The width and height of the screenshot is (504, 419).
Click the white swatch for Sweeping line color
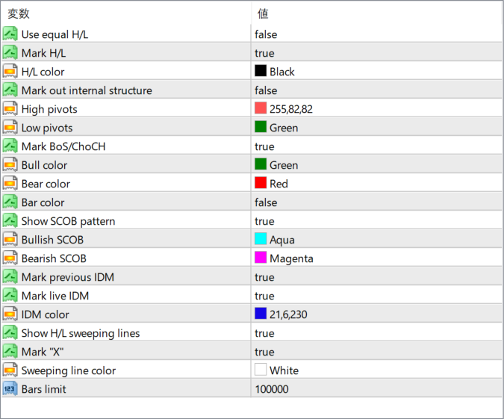261,369
